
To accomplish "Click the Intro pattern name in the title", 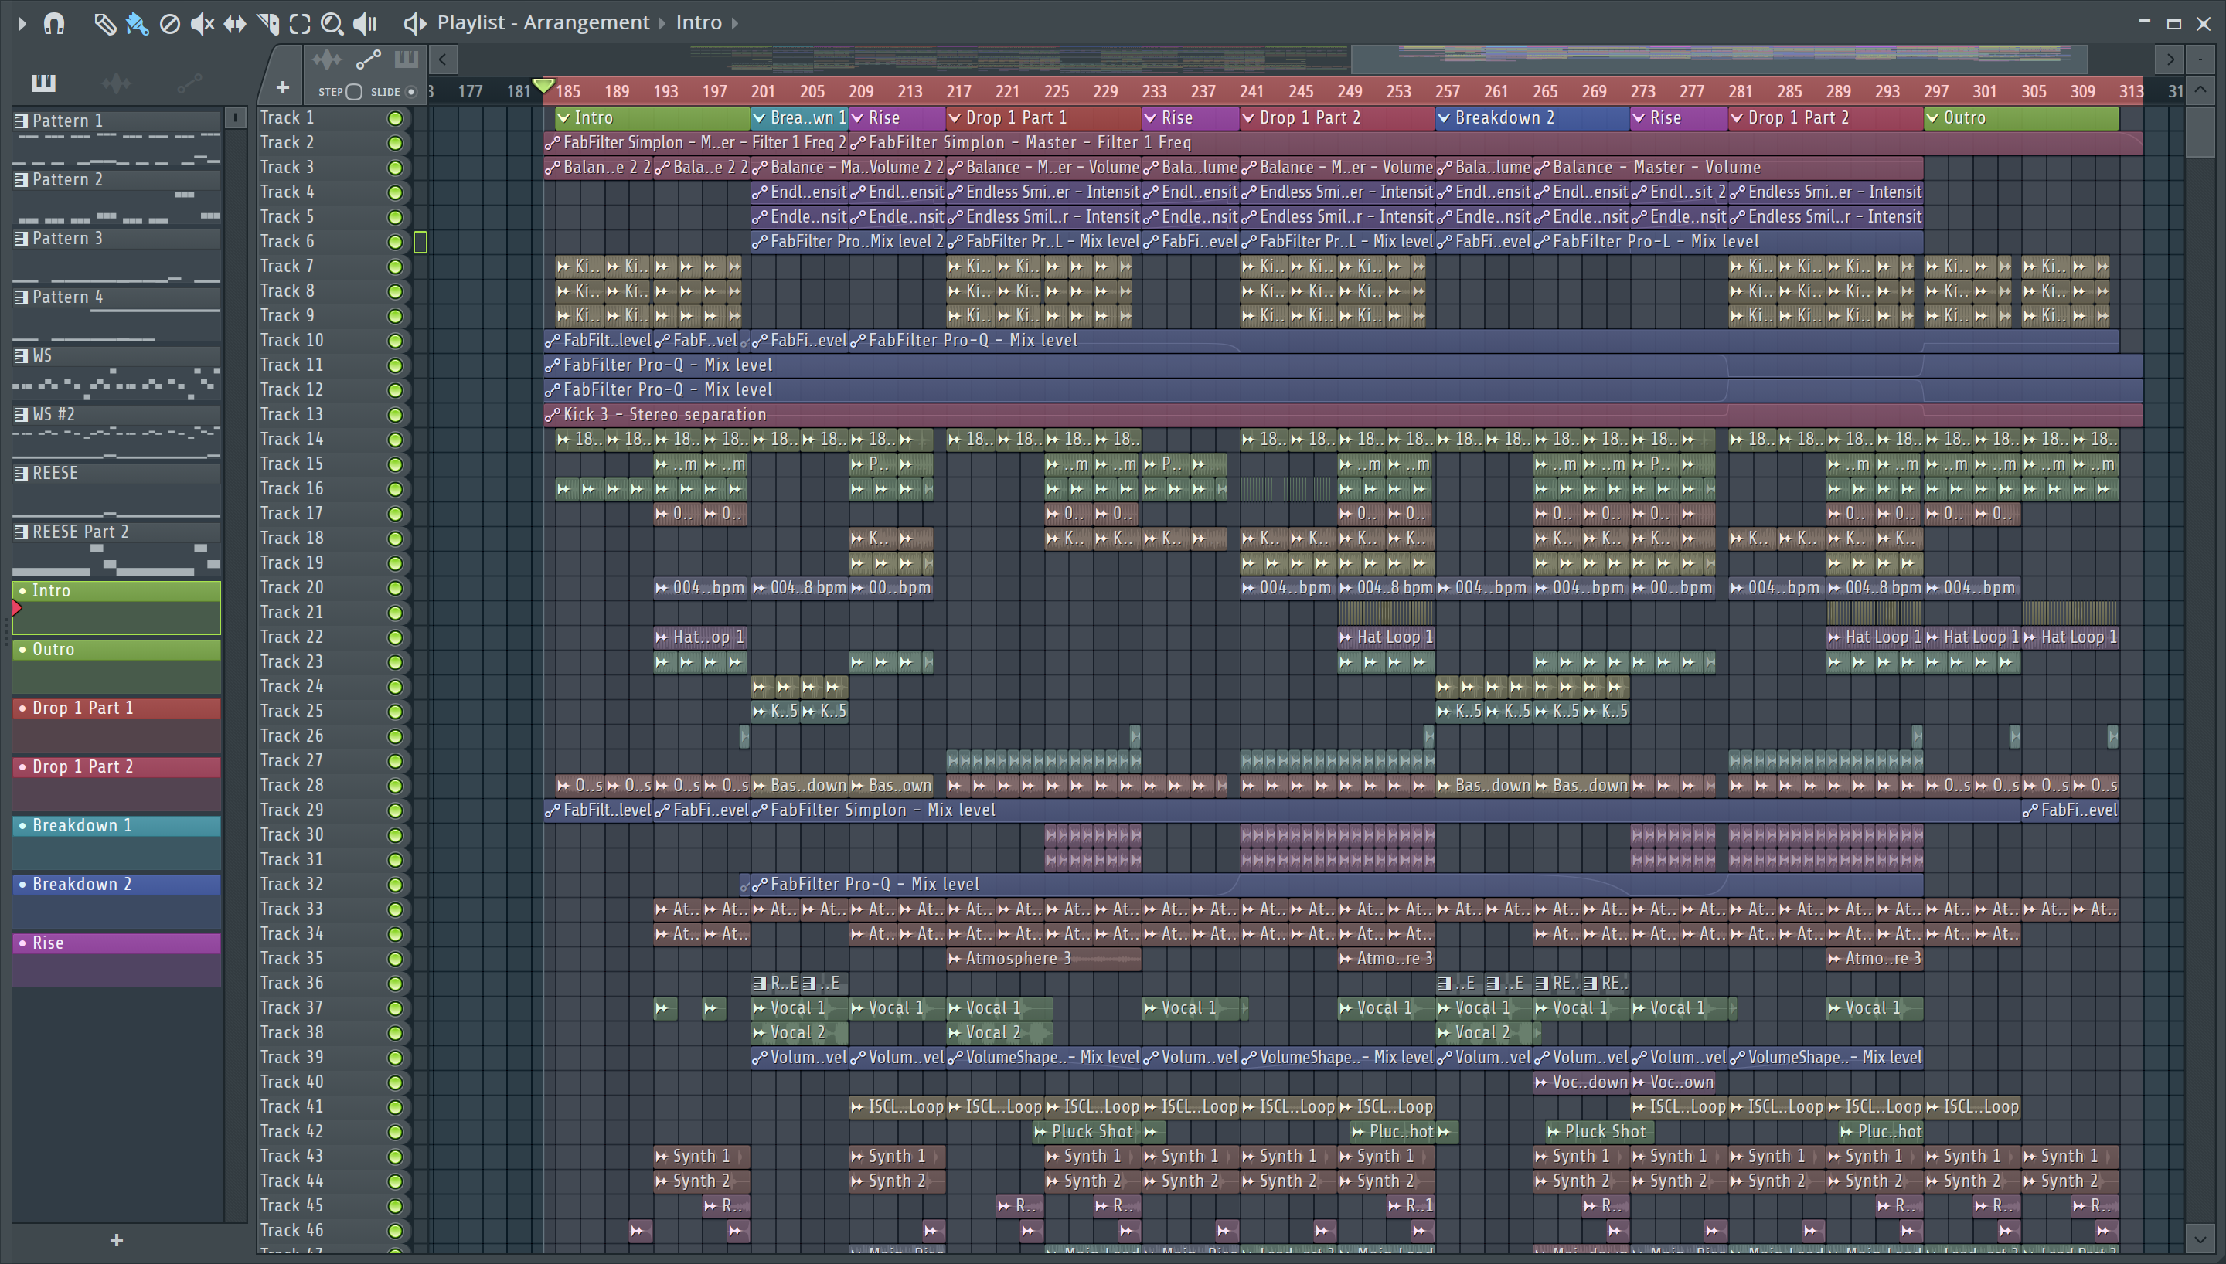I will click(699, 22).
